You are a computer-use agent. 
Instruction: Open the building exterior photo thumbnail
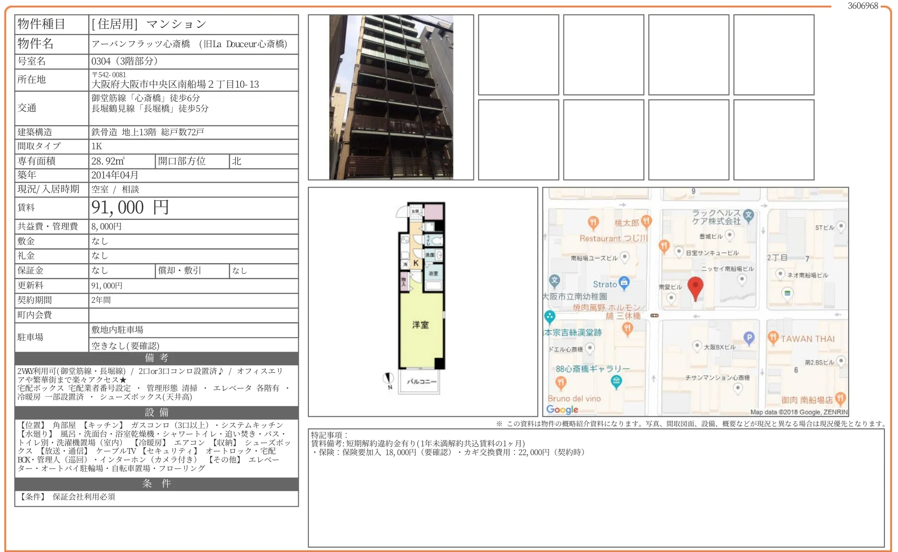pyautogui.click(x=390, y=97)
